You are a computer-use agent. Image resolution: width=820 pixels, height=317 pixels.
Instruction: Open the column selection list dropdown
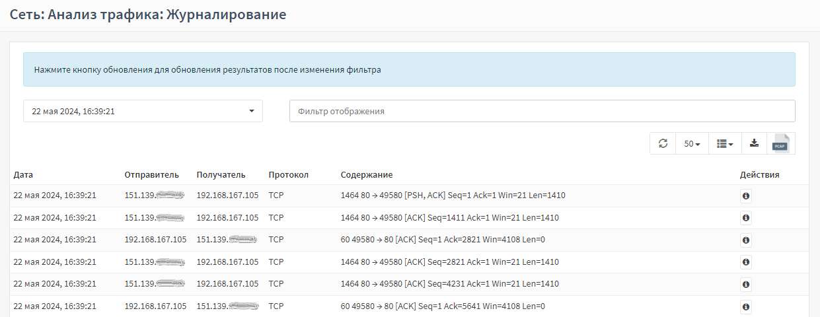pyautogui.click(x=725, y=143)
